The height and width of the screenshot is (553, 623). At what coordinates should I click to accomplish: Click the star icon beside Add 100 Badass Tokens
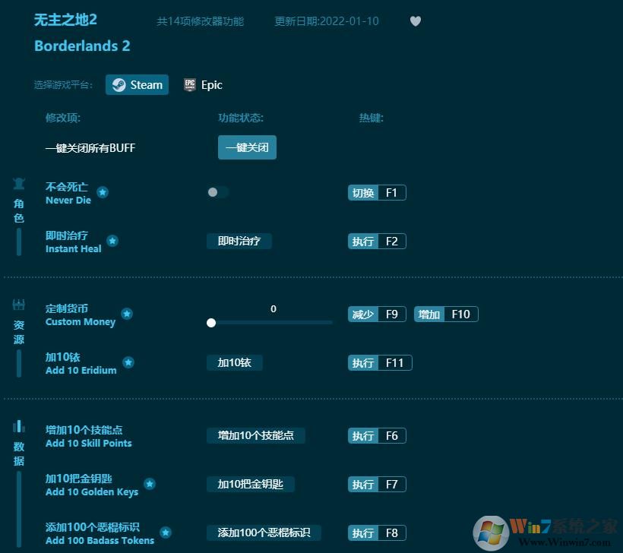click(165, 531)
